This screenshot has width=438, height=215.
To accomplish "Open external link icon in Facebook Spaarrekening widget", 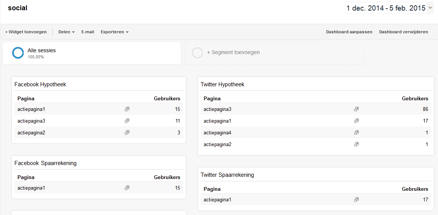I will click(127, 188).
